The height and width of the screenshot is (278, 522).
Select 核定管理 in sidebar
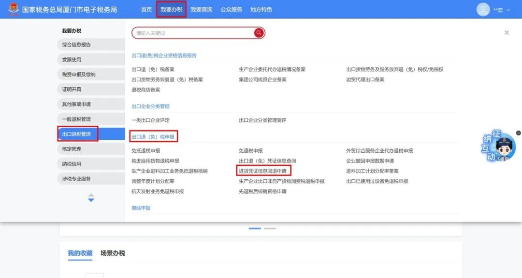click(x=91, y=149)
